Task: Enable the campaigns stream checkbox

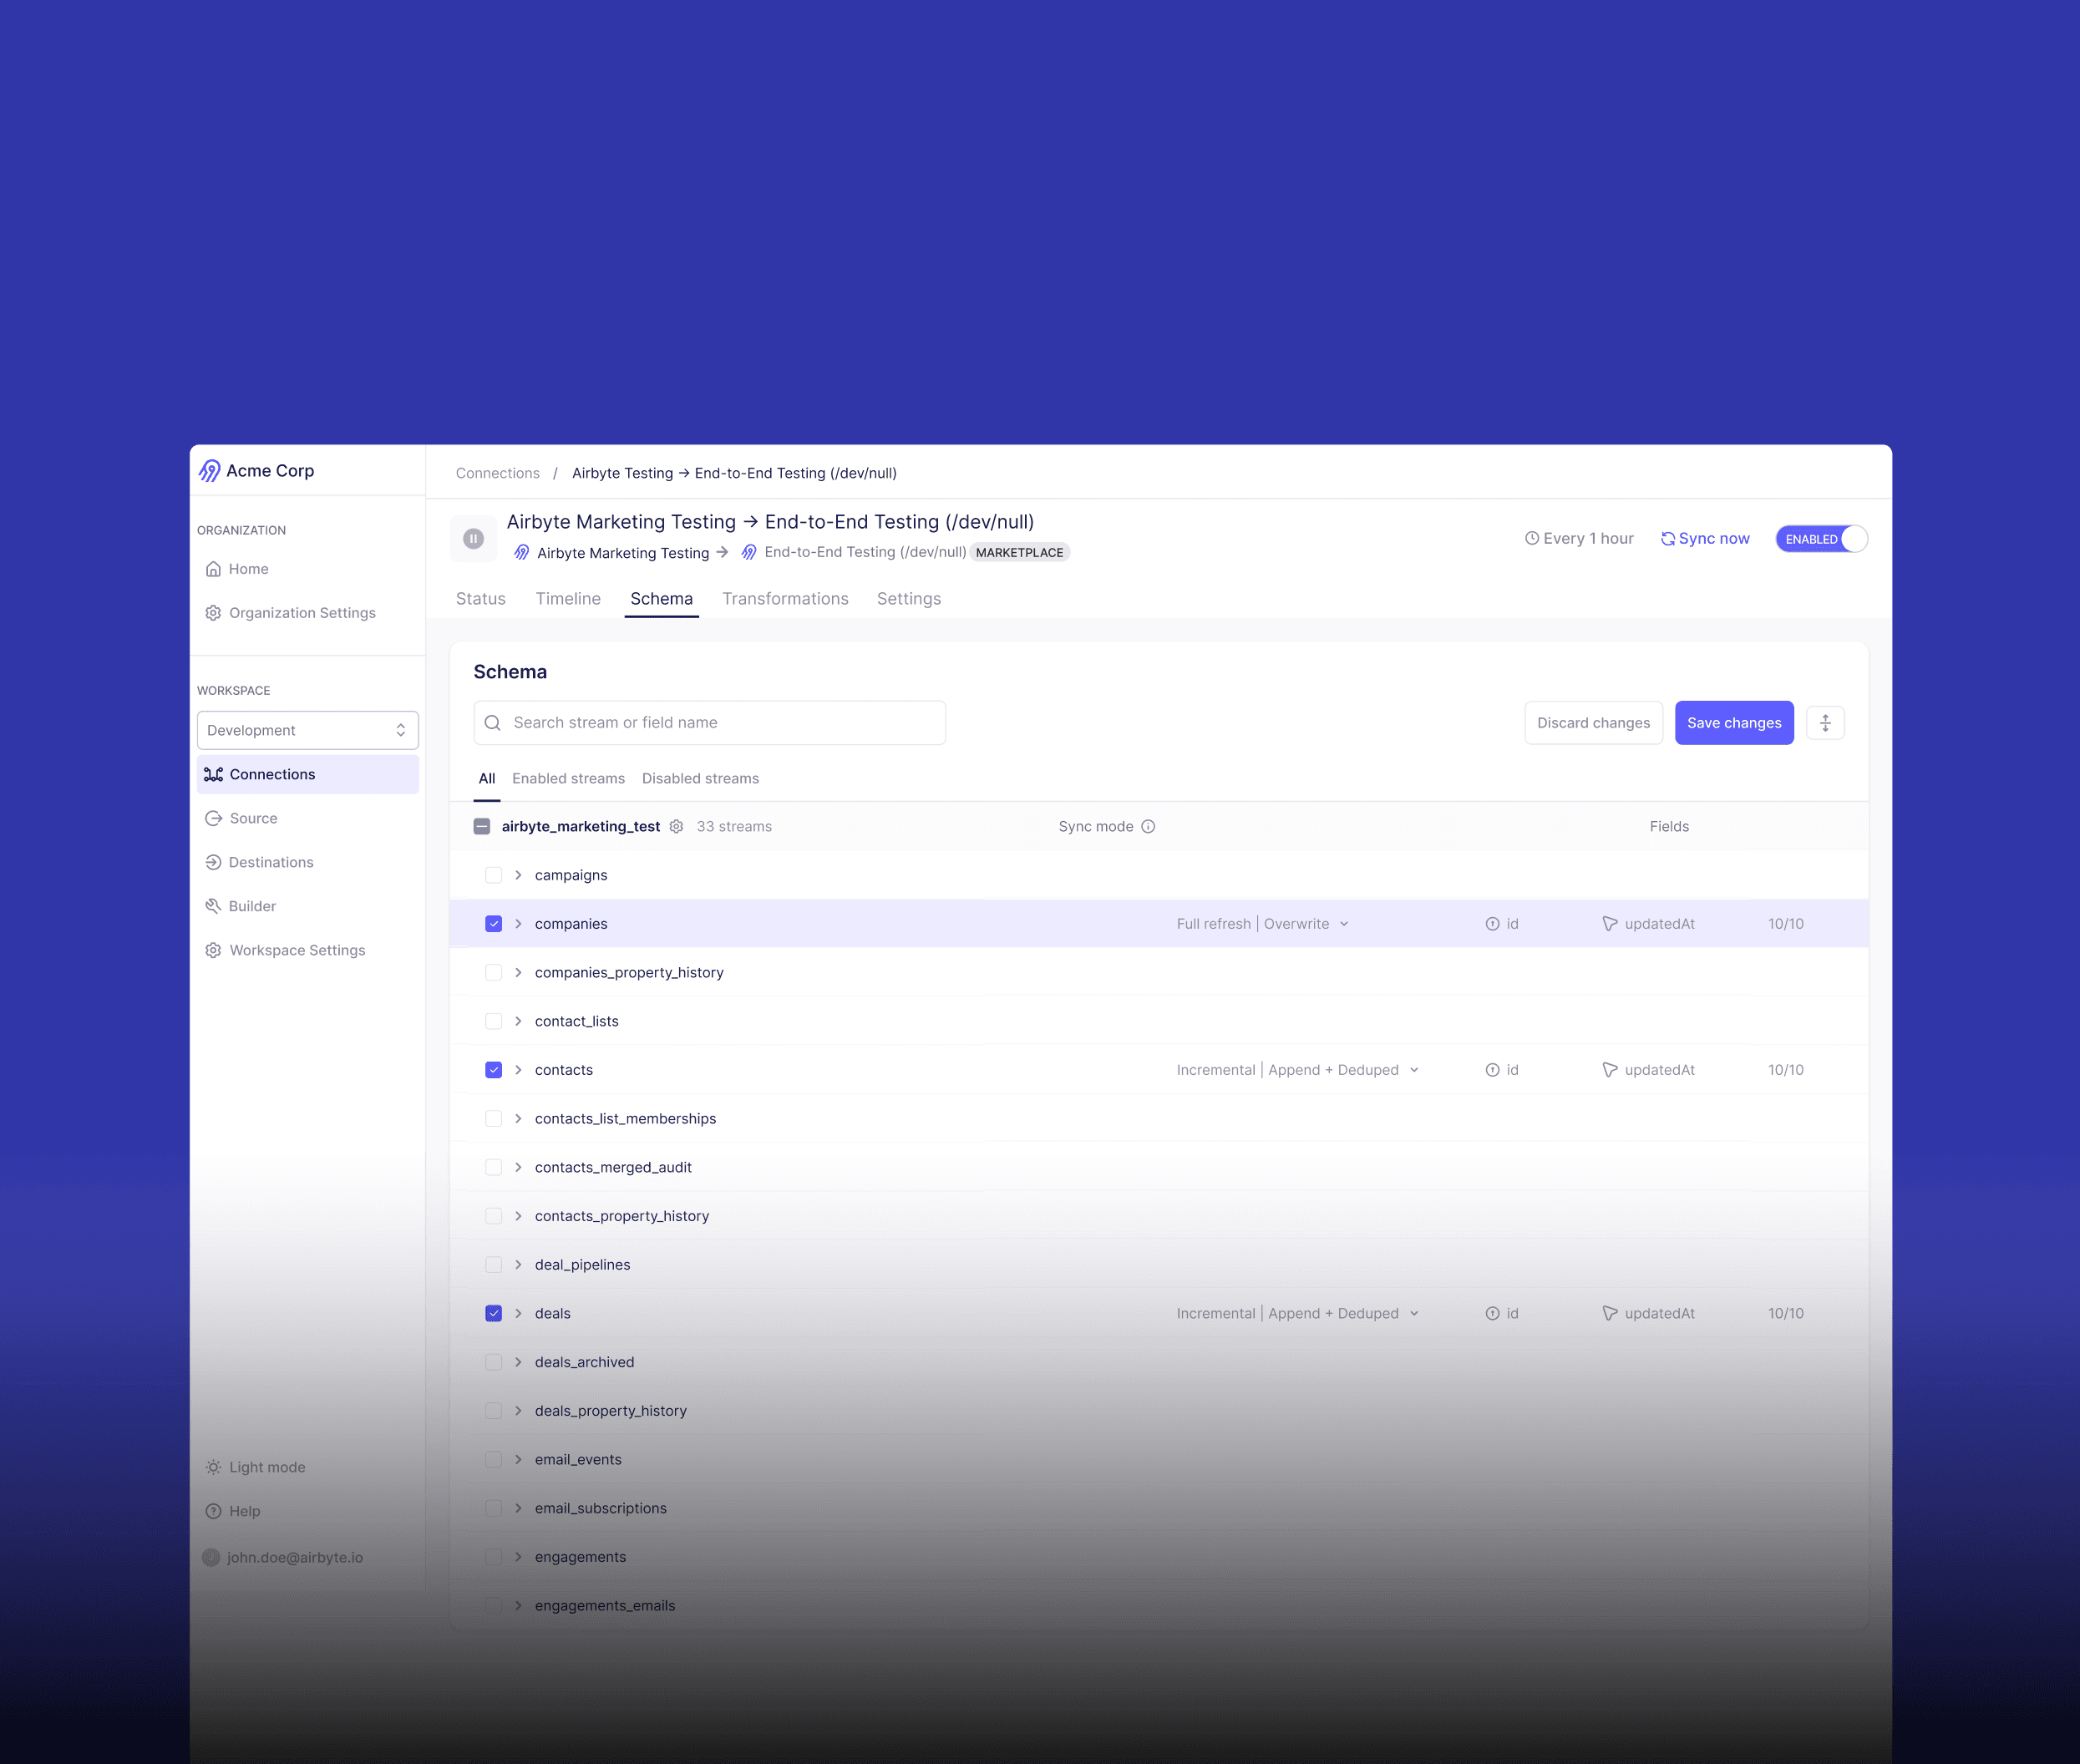Action: click(x=493, y=875)
